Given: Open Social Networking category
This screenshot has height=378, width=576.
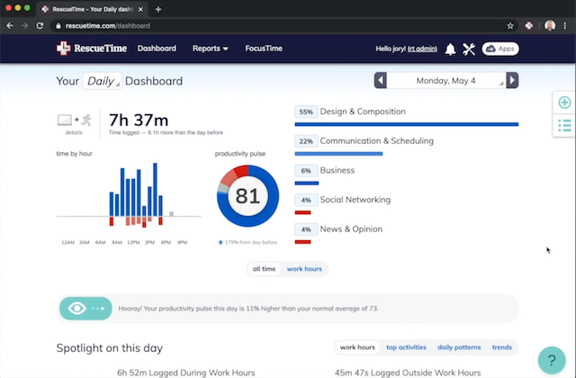Looking at the screenshot, I should (x=355, y=200).
